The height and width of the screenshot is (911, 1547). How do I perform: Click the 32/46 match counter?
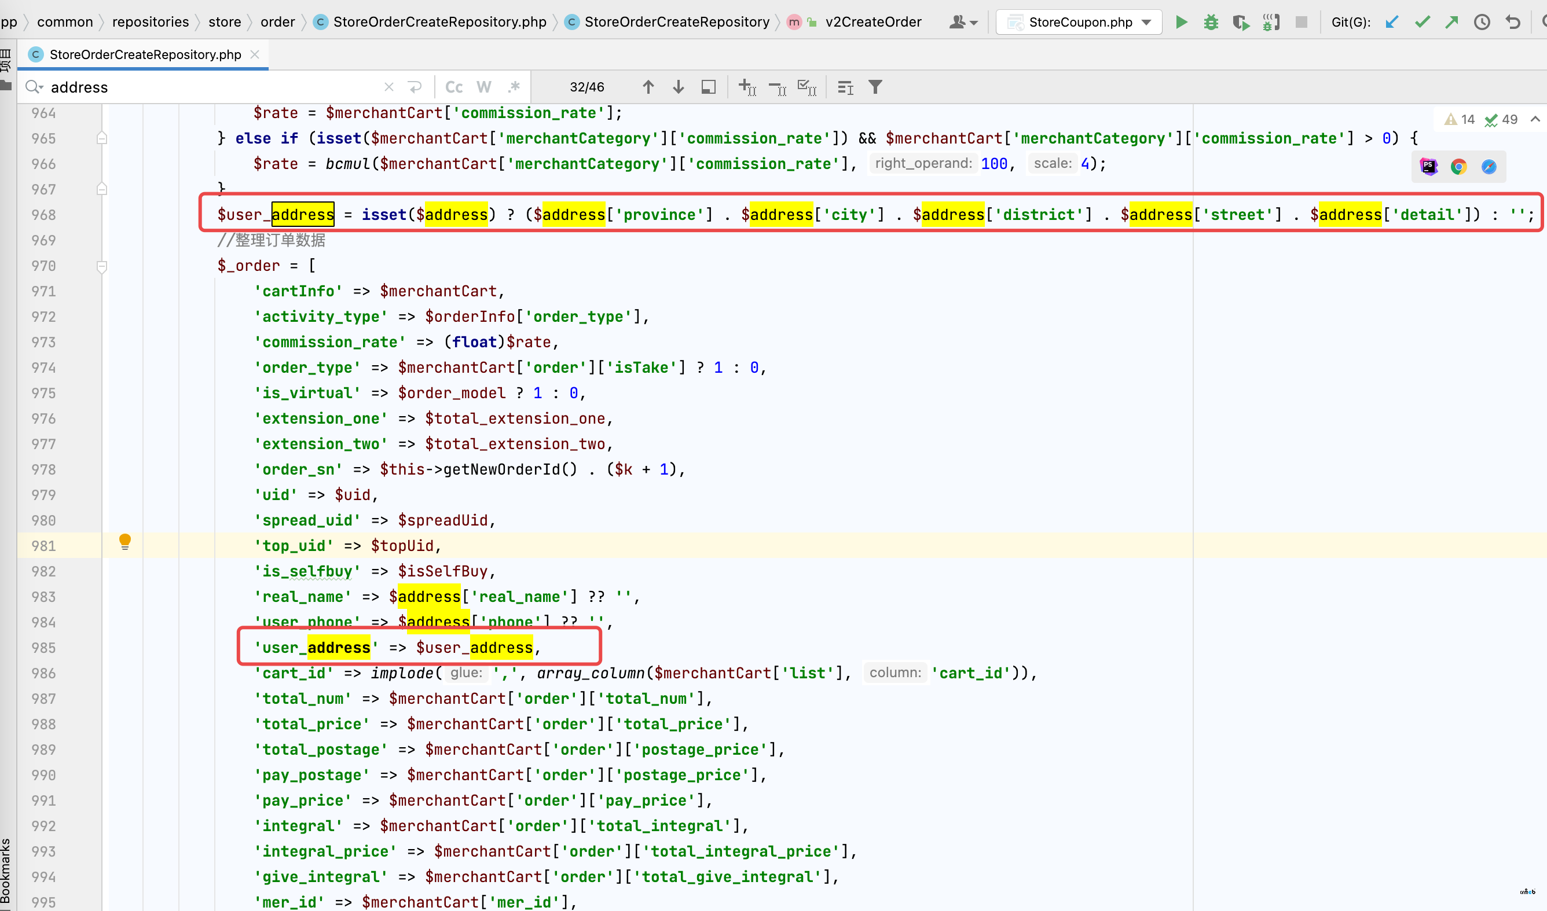(587, 87)
